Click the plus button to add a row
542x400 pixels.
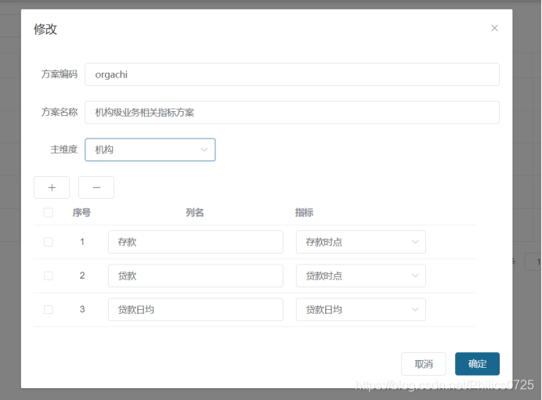52,188
